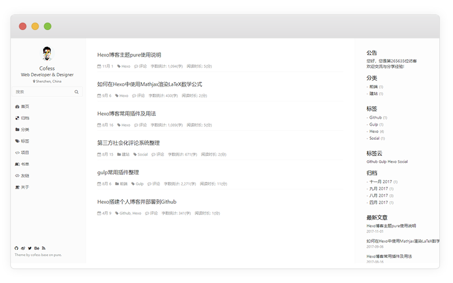Open 十一月 2017 archive

tap(381, 182)
